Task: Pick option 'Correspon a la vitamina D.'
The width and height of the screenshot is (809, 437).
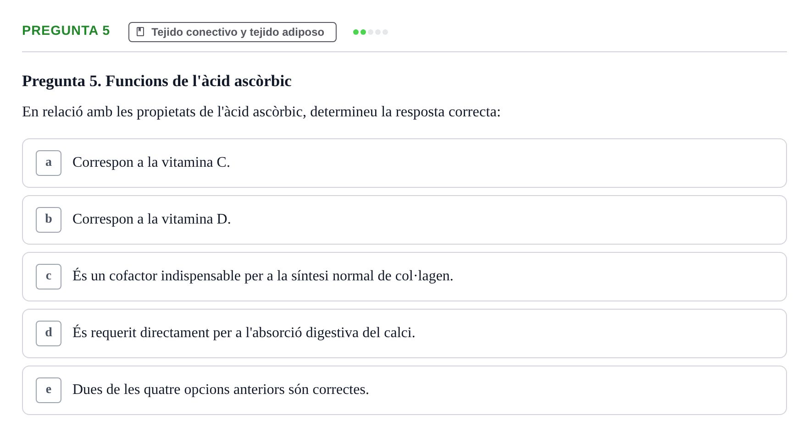Action: pos(404,220)
